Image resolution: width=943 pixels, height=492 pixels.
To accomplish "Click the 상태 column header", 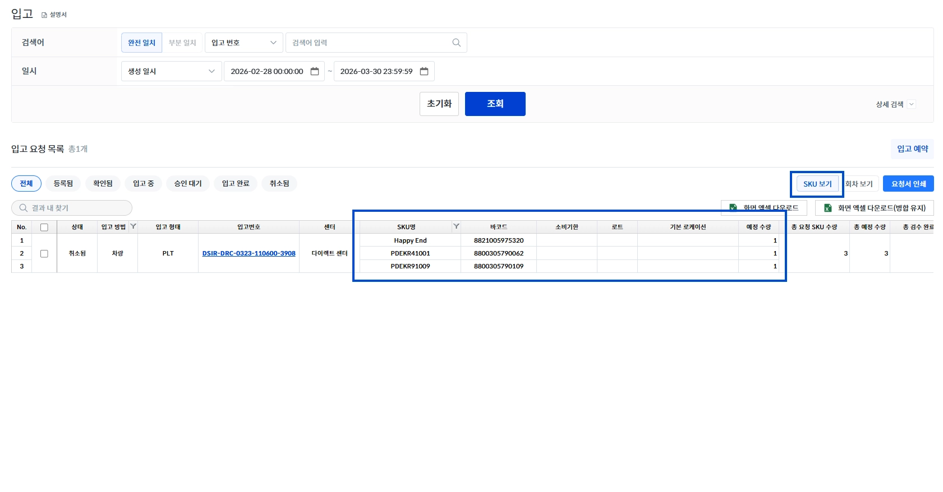I will coord(77,227).
